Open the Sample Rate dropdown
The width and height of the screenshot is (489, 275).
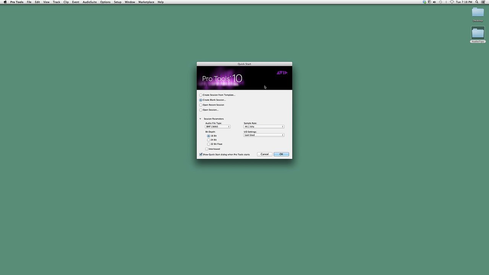pos(264,127)
